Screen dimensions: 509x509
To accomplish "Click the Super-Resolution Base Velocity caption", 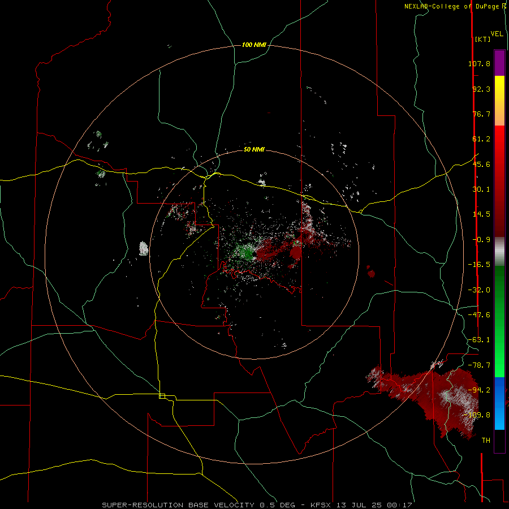I will (257, 505).
